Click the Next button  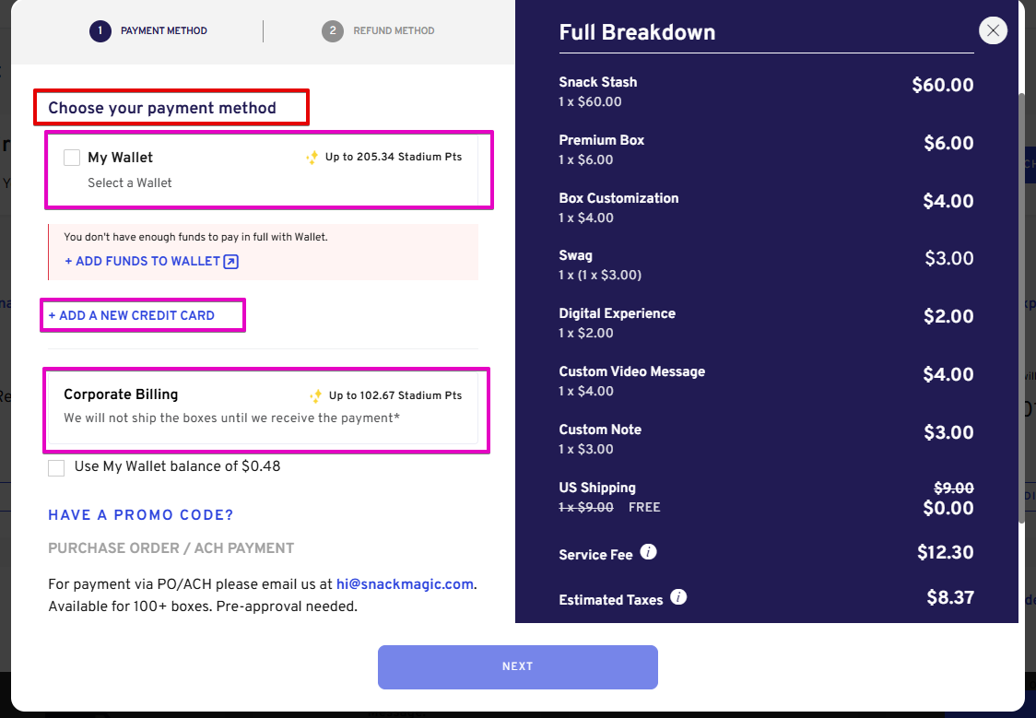click(517, 666)
